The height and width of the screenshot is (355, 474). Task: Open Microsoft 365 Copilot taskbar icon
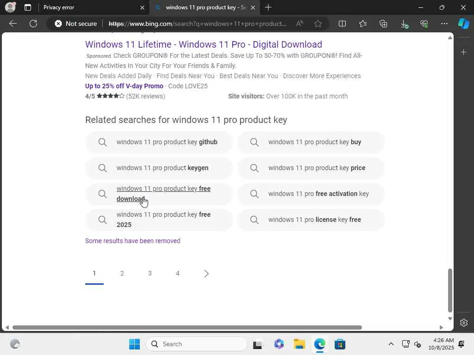click(279, 344)
